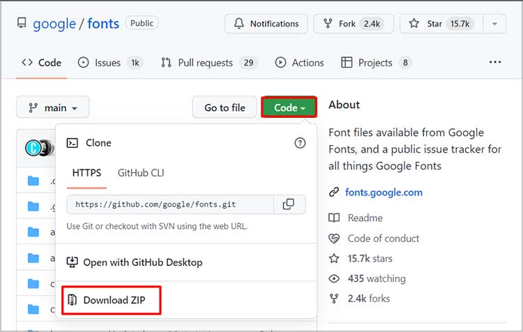Click the Issues 1k counter
Image resolution: width=523 pixels, height=332 pixels.
[x=135, y=63]
